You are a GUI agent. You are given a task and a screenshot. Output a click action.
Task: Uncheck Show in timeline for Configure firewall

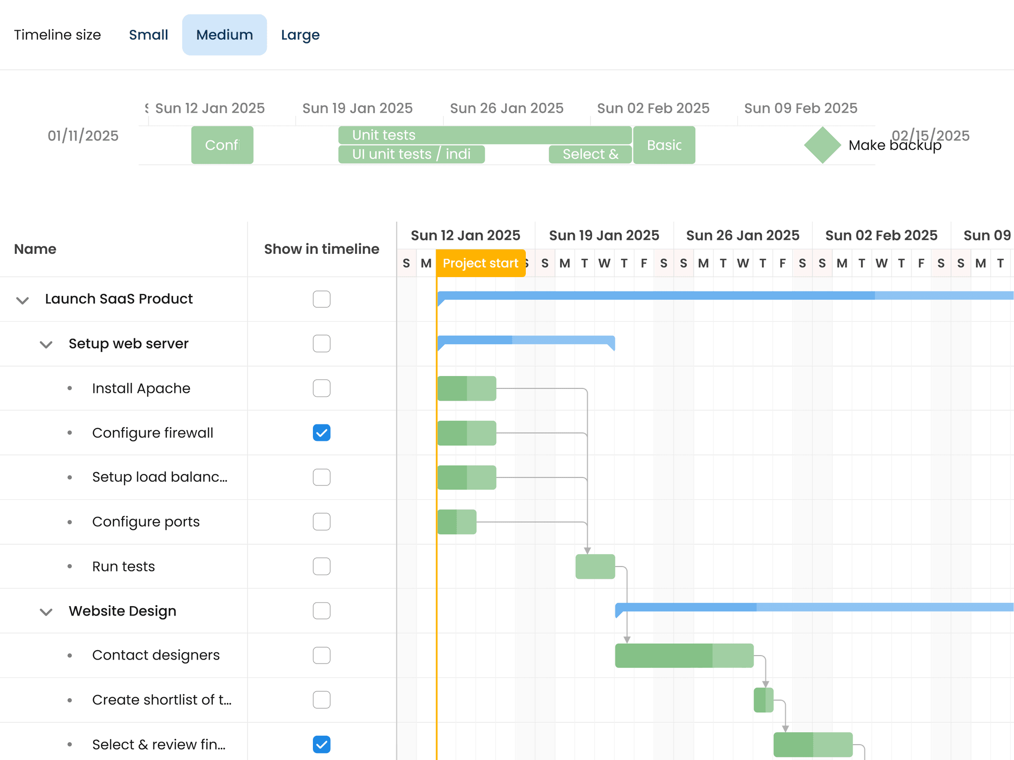[x=321, y=432]
